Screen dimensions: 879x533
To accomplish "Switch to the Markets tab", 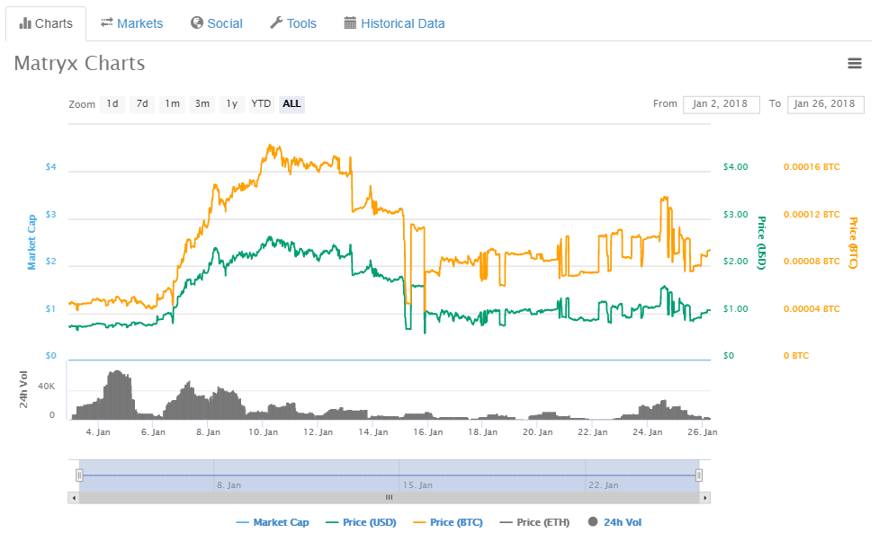I will click(131, 23).
